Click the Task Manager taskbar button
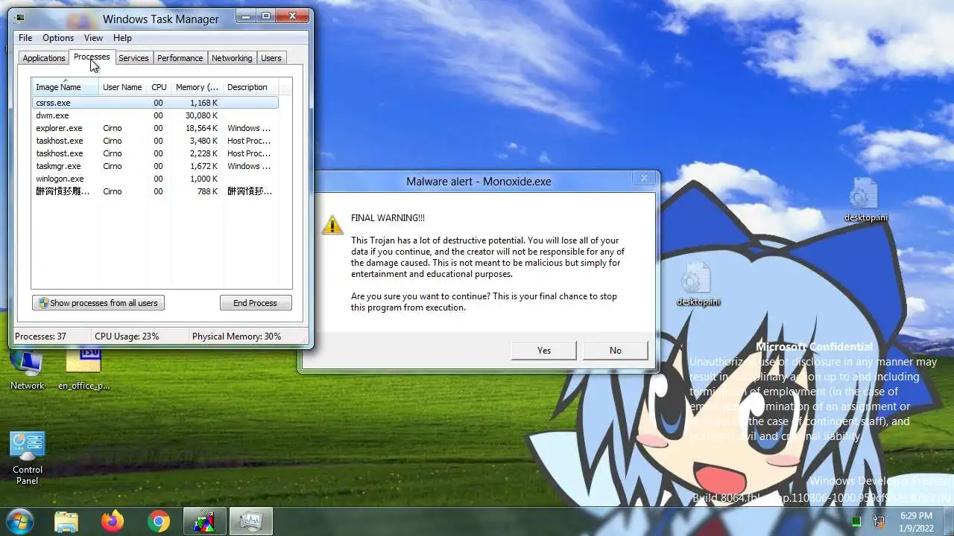This screenshot has height=536, width=954. (251, 522)
